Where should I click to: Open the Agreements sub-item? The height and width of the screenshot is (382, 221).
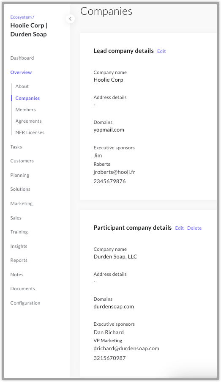[28, 121]
